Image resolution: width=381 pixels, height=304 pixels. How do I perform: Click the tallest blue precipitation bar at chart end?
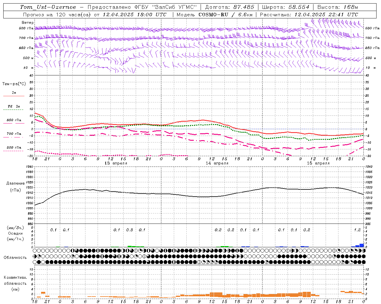(362, 245)
